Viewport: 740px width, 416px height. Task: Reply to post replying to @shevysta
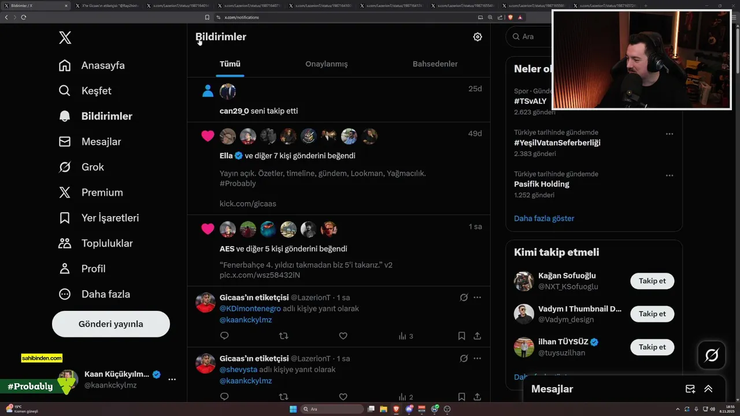[225, 397]
